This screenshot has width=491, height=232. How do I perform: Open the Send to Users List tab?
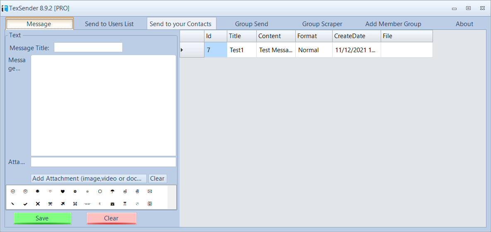pos(109,24)
